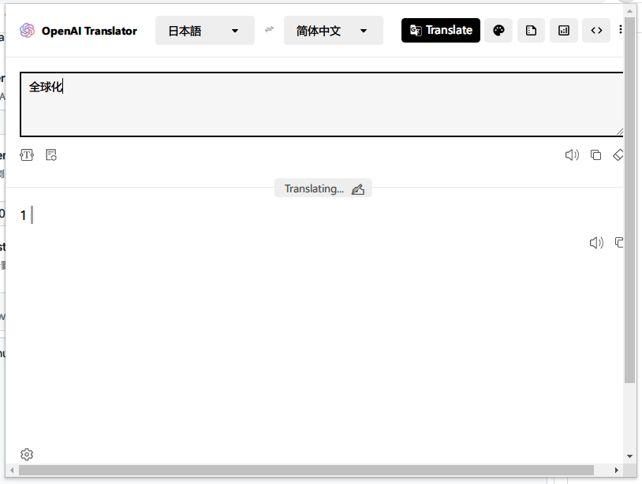Click the edit pencil next to Translating label
Image resolution: width=642 pixels, height=484 pixels.
pyautogui.click(x=359, y=188)
